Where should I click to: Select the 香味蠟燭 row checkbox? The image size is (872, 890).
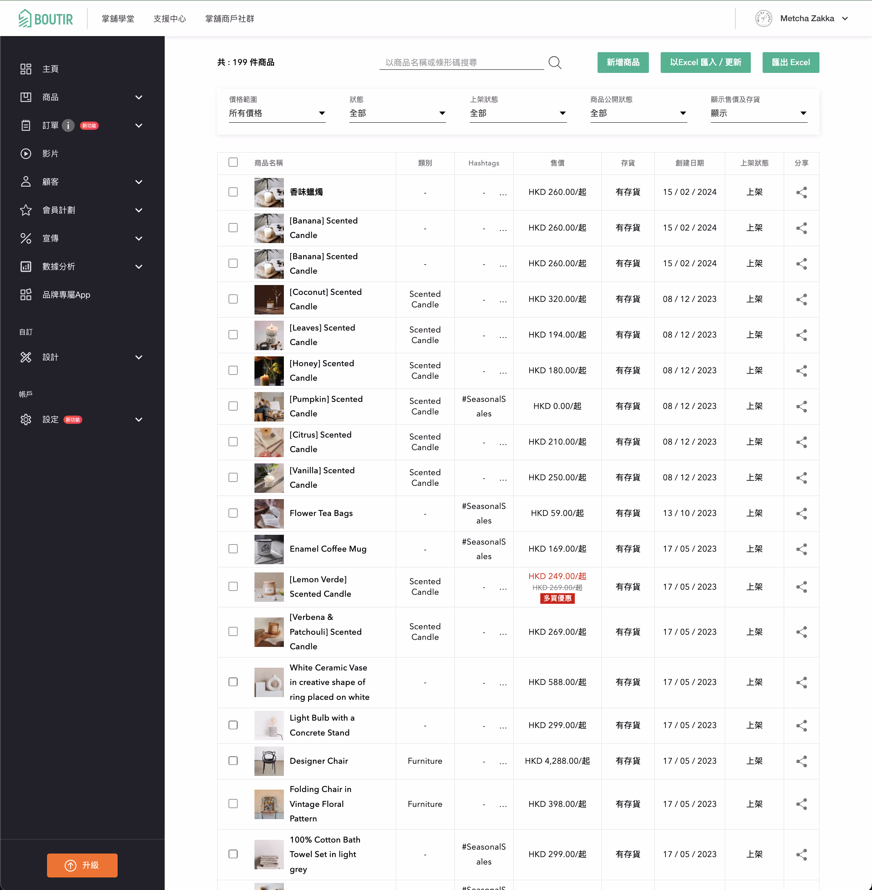tap(233, 192)
